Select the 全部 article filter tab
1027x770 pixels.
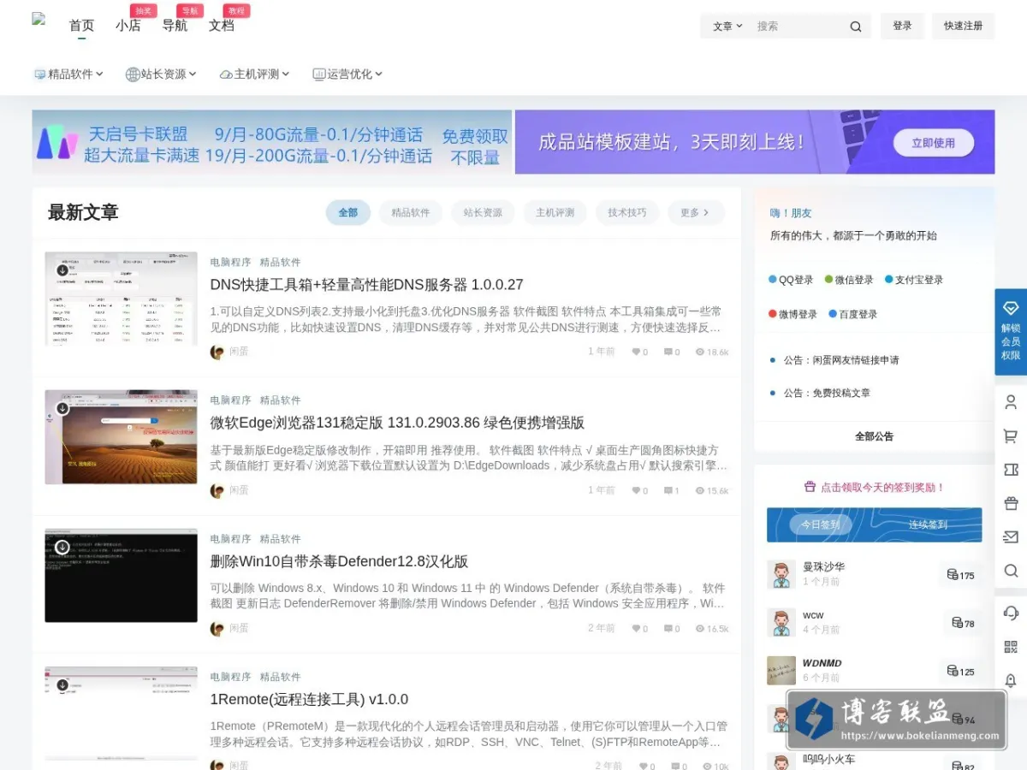pos(348,213)
